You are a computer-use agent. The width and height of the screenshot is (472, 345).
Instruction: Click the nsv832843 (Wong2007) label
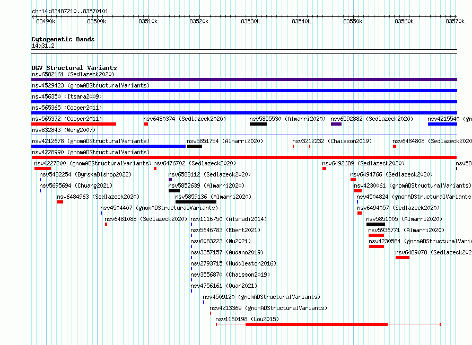click(x=64, y=130)
